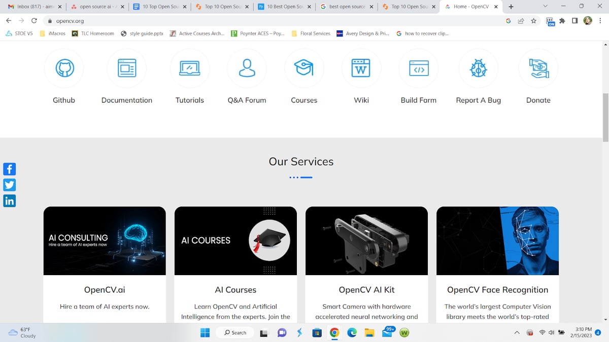The image size is (609, 342).
Task: Open the Donate hand icon
Action: click(x=538, y=68)
